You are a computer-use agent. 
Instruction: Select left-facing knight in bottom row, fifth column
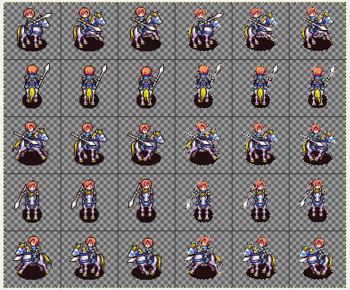(259, 258)
